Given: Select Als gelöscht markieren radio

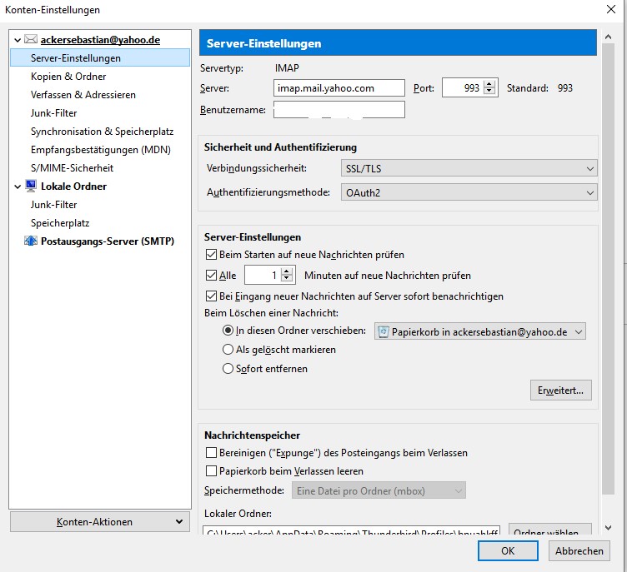Looking at the screenshot, I should [228, 350].
